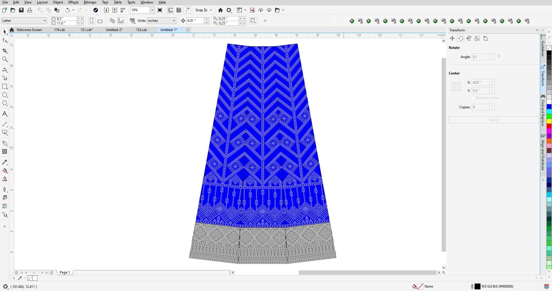Viewport: 552px width, 291px height.
Task: Set page orientation to Landscape
Action: tap(100, 21)
